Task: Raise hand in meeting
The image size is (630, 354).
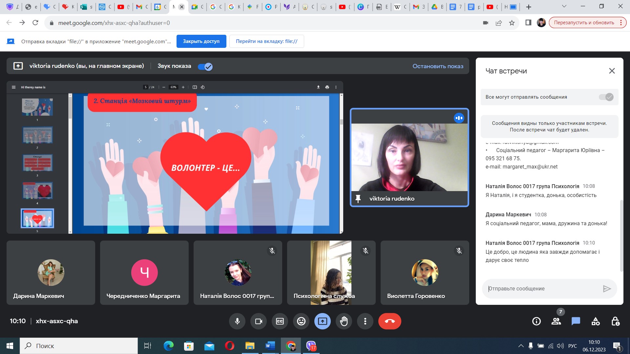Action: point(344,321)
